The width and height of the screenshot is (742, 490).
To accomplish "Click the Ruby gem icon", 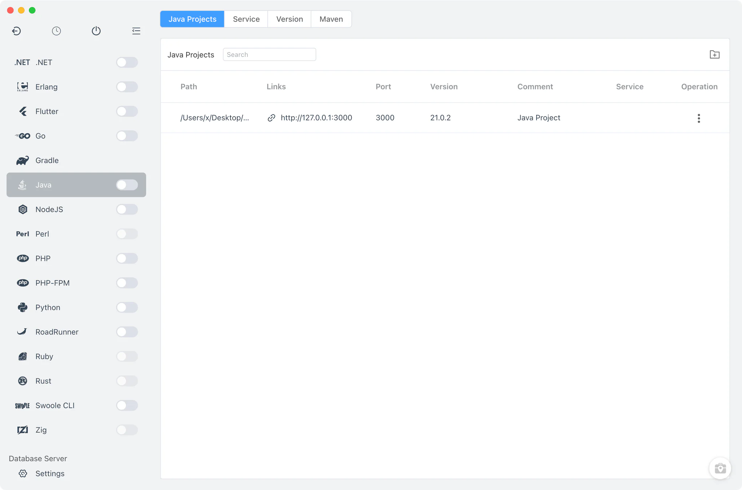I will [22, 356].
